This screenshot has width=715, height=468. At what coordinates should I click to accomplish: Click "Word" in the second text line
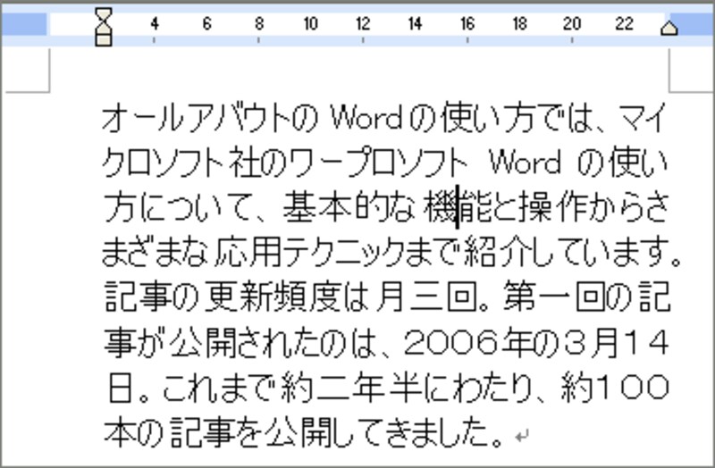525,163
